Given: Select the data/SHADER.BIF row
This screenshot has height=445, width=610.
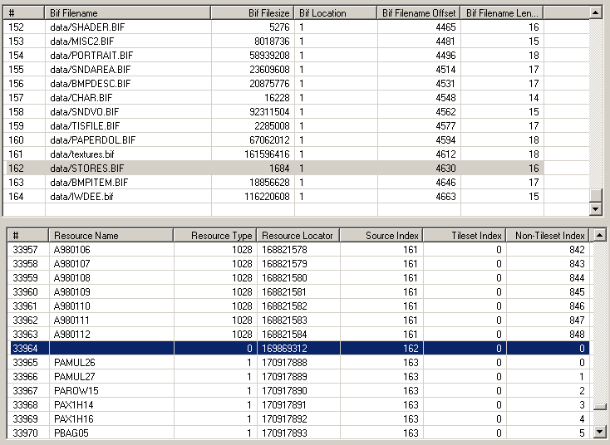Looking at the screenshot, I should (274, 27).
